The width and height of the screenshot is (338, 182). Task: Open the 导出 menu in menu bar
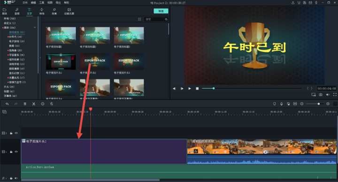pyautogui.click(x=58, y=3)
